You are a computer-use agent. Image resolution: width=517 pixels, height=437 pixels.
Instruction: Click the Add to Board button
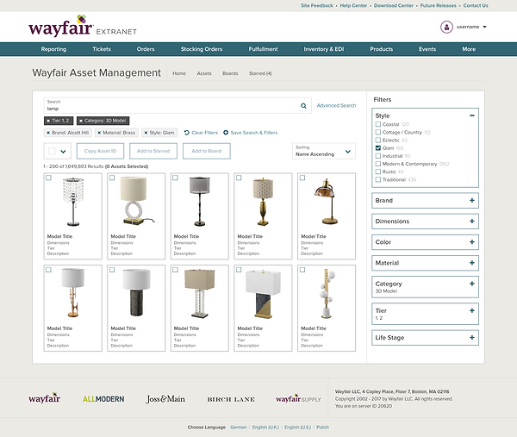(207, 151)
